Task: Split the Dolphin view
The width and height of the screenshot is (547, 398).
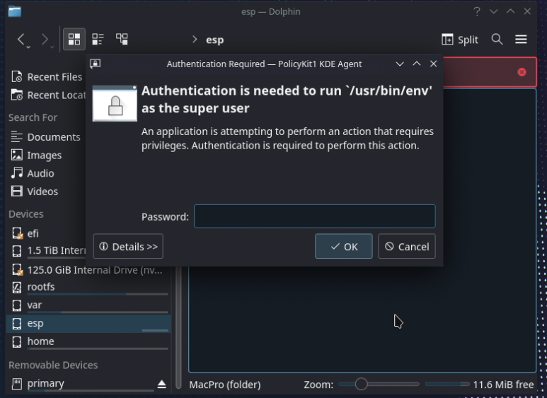Action: (x=459, y=40)
